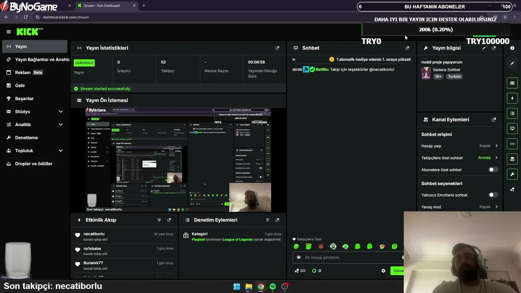Viewport: 521px width, 293px height.
Task: Toggle channel actions widget in right sidebar
Action: pyautogui.click(x=512, y=159)
